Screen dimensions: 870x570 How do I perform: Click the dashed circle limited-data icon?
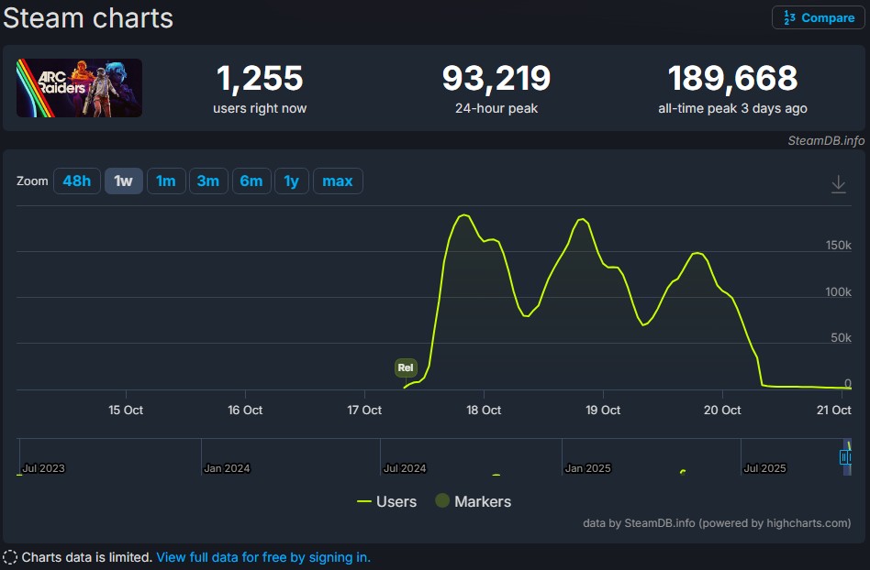point(10,557)
